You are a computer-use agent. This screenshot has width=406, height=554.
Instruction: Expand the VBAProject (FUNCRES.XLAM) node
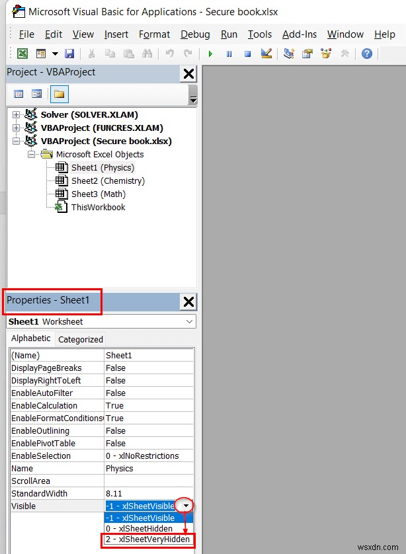[x=16, y=128]
